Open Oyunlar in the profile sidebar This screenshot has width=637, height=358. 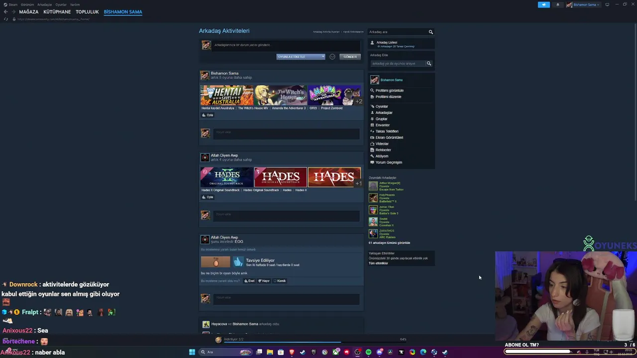click(381, 106)
